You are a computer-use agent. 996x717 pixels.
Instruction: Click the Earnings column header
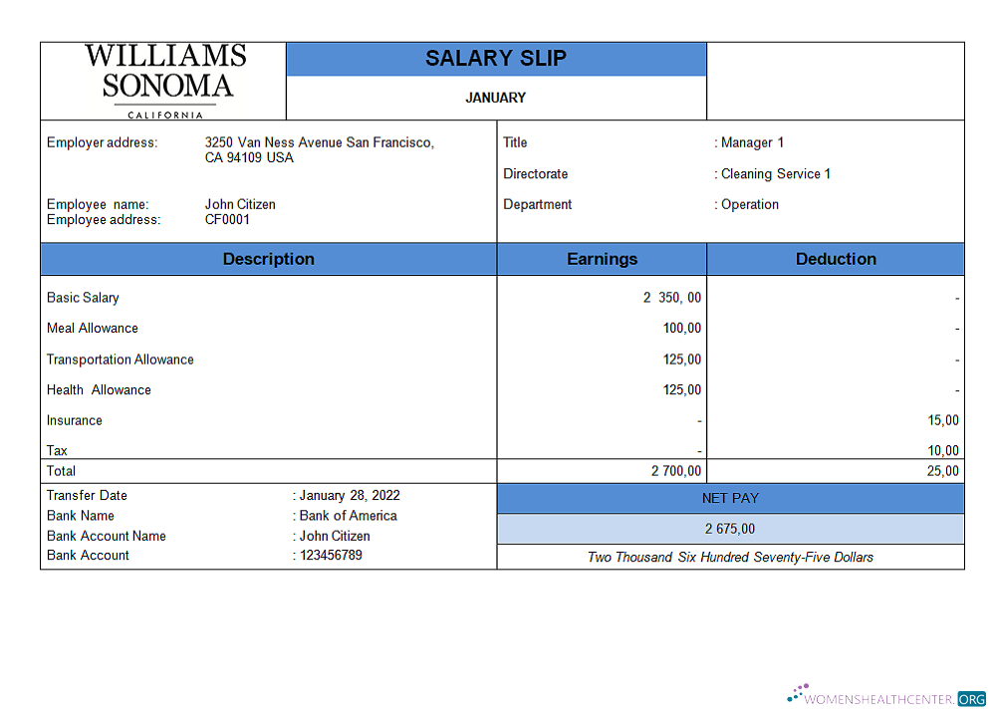click(602, 258)
